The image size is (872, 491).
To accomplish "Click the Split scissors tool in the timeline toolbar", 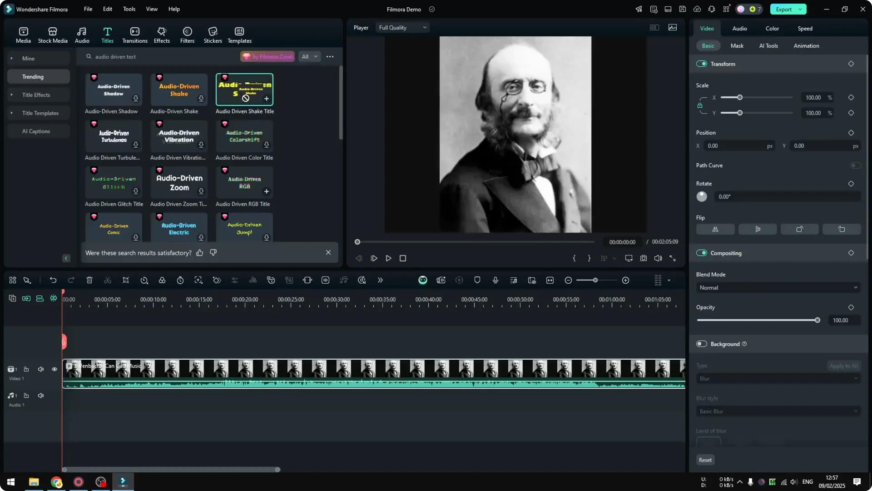I will pyautogui.click(x=108, y=280).
